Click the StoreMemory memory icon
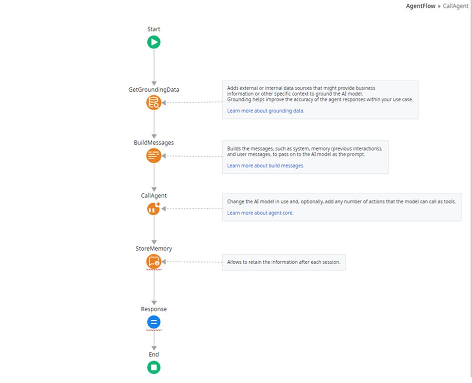The width and height of the screenshot is (472, 383). point(153,261)
